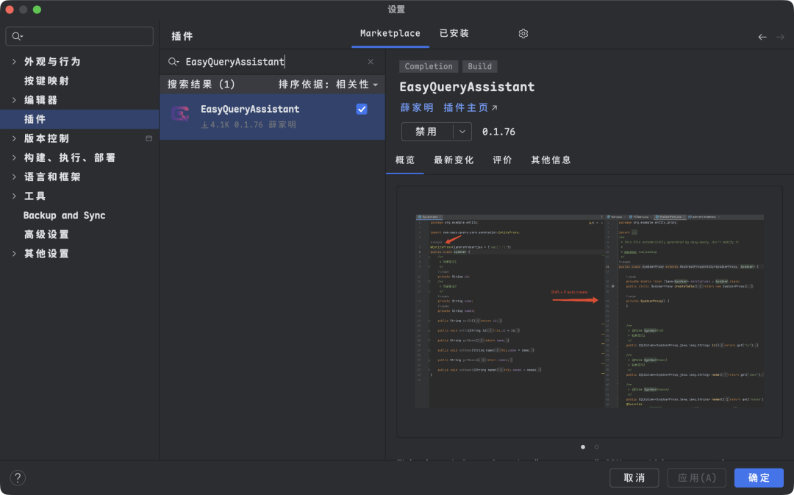Click the plugin settings gear icon
The width and height of the screenshot is (794, 495).
523,33
